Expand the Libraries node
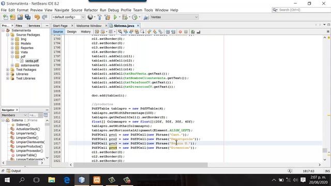This screenshot has height=186, width=331. click(x=8, y=74)
